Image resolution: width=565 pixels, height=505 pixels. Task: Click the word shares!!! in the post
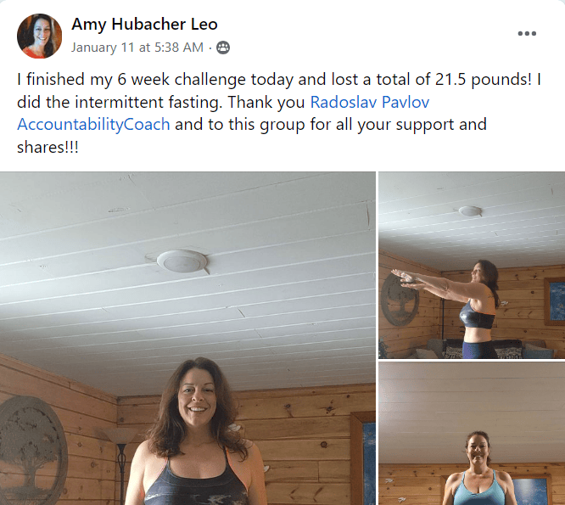[x=48, y=147]
